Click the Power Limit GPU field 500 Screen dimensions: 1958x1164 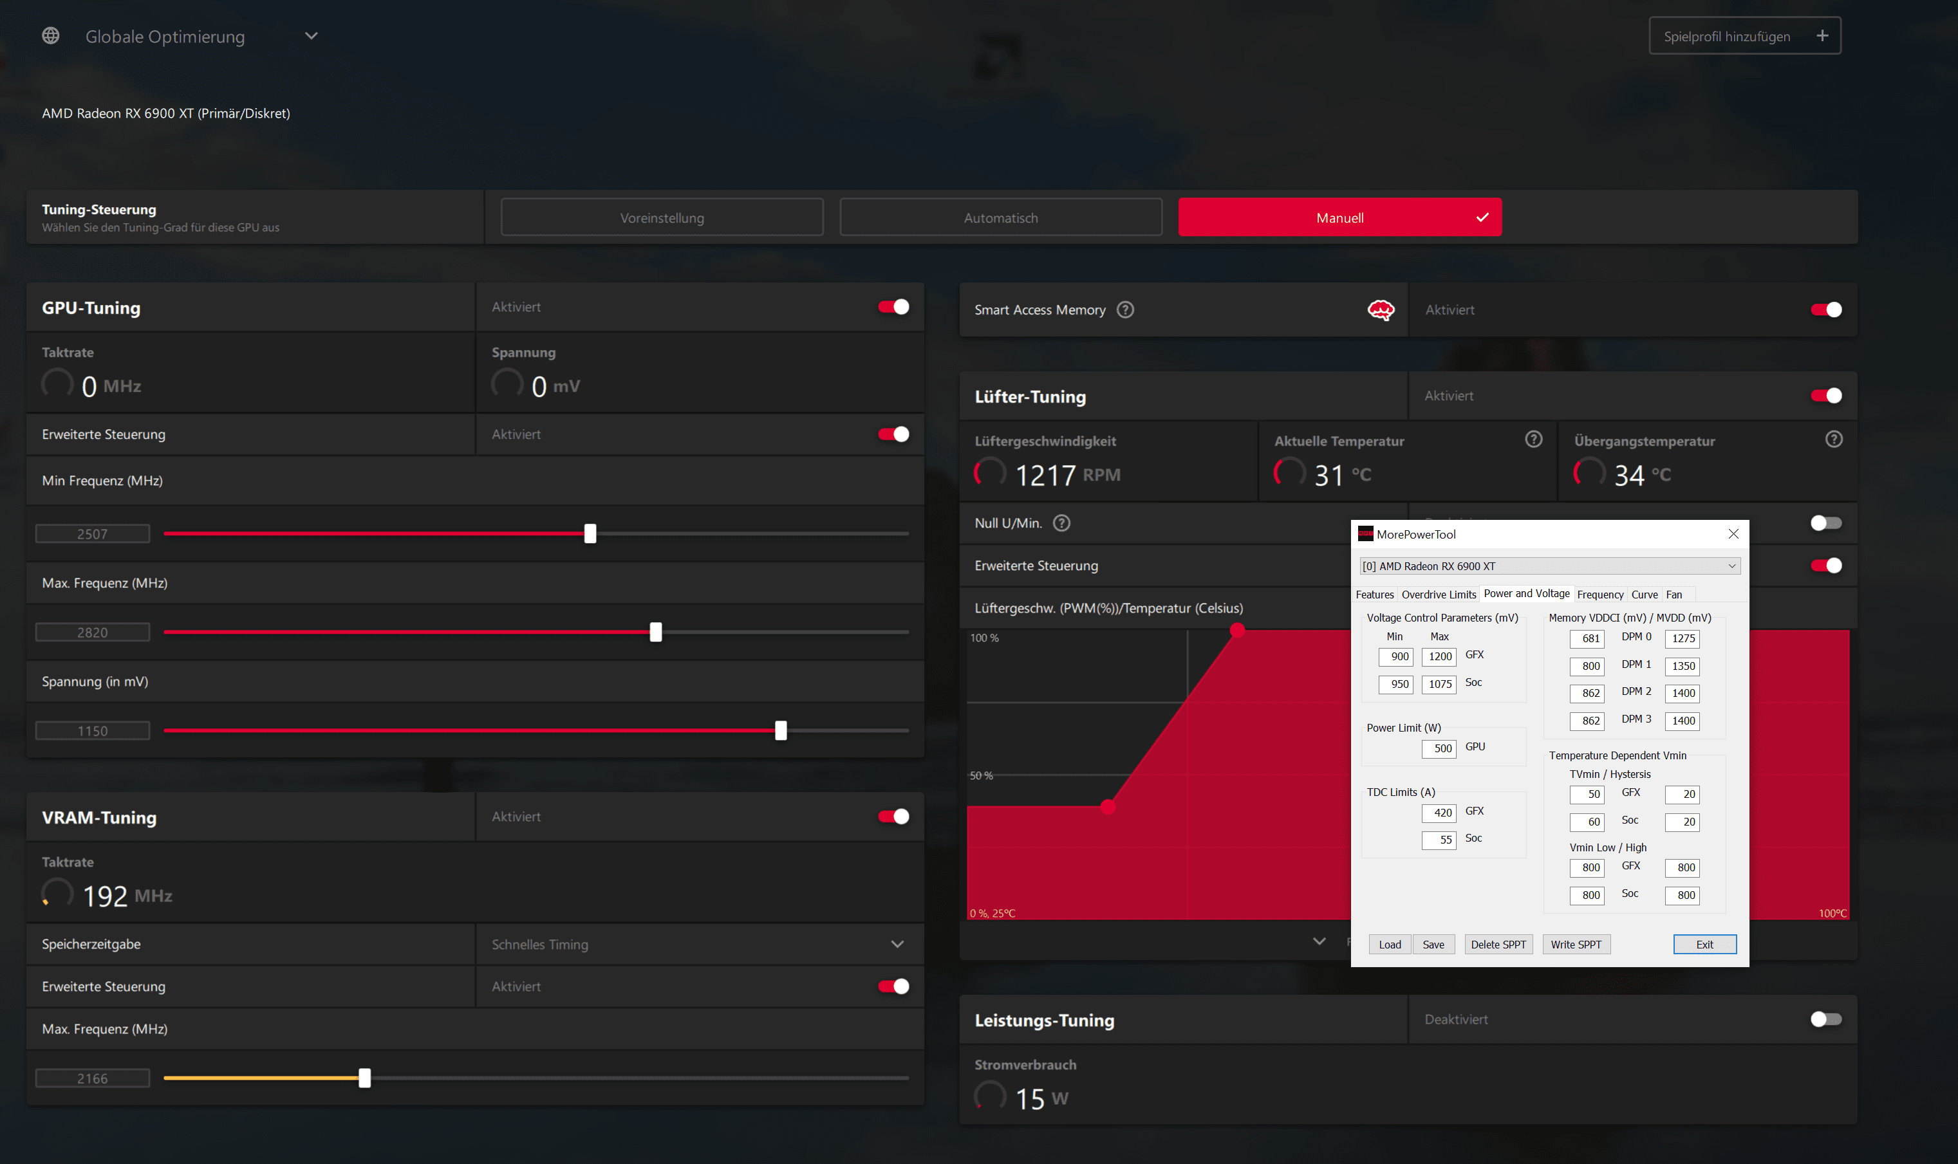point(1439,748)
